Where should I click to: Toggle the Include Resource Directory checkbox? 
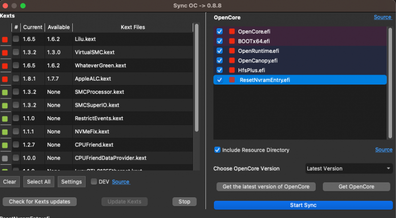pyautogui.click(x=217, y=150)
